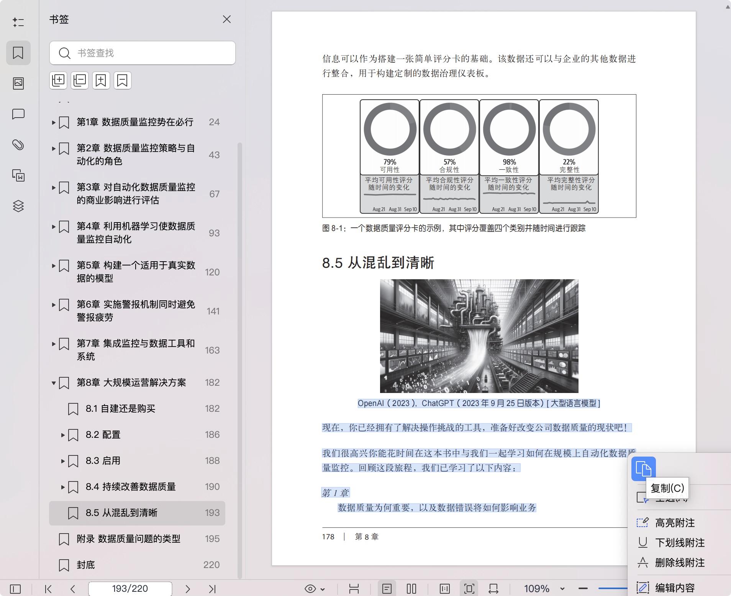Collapse 第8章 大规模运营解决方案

click(54, 383)
